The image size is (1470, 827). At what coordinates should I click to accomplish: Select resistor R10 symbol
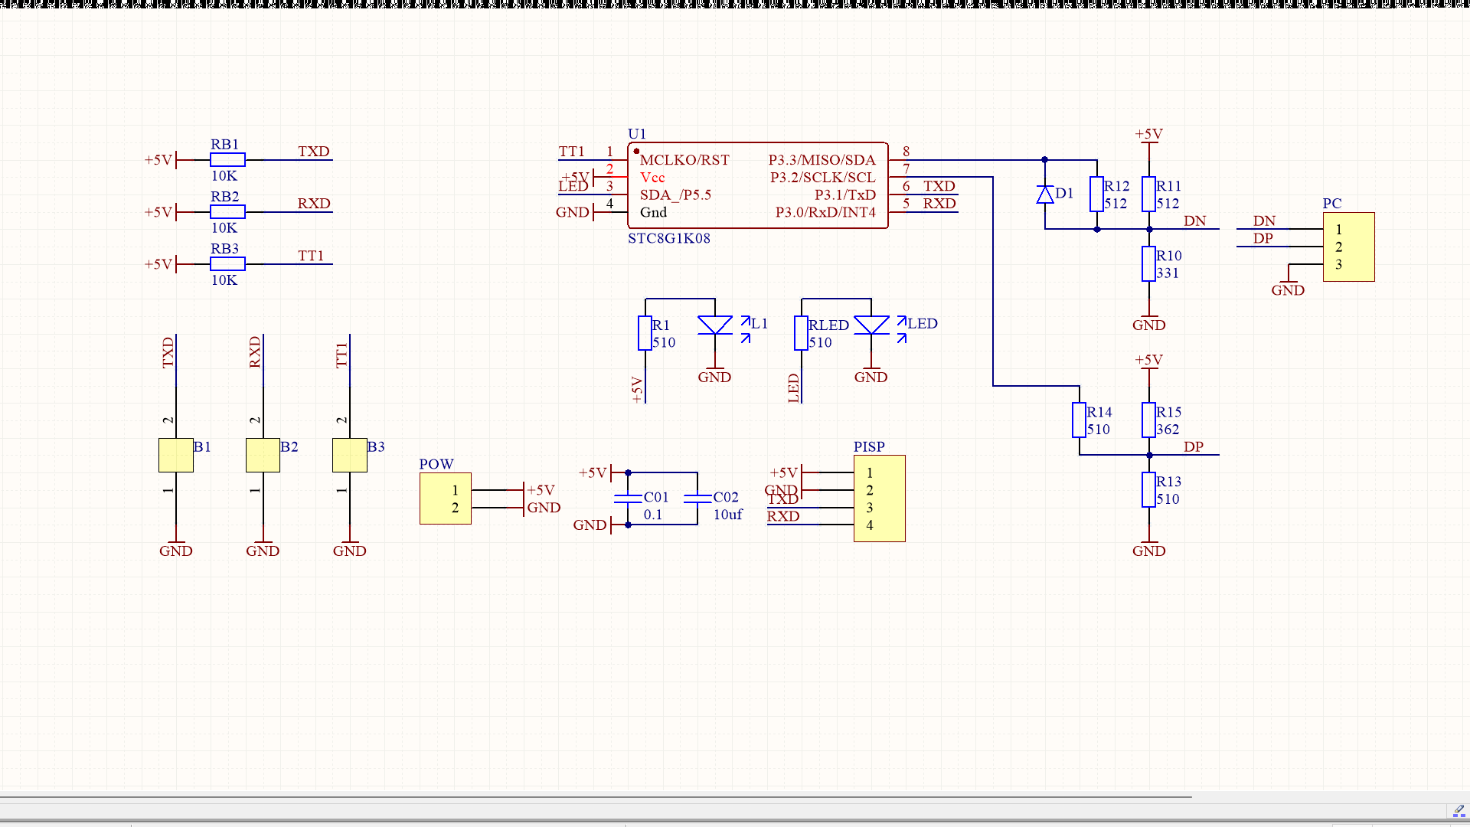[1148, 264]
